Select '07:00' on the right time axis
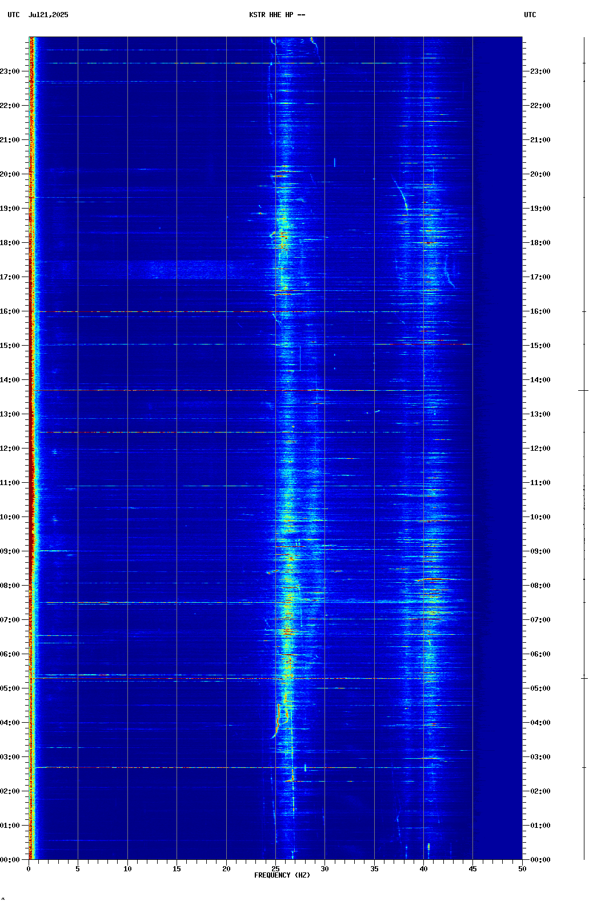 [x=540, y=620]
